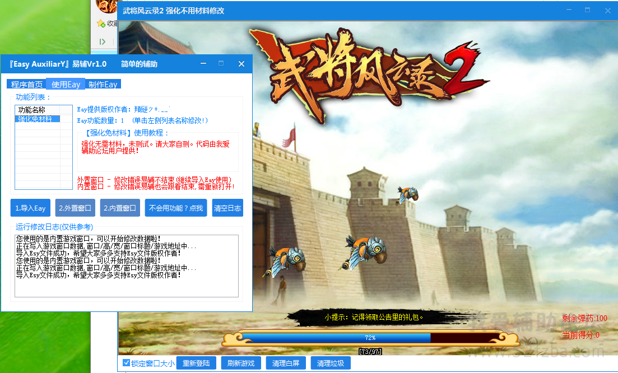Click the 清理垃圾 button

click(x=331, y=363)
